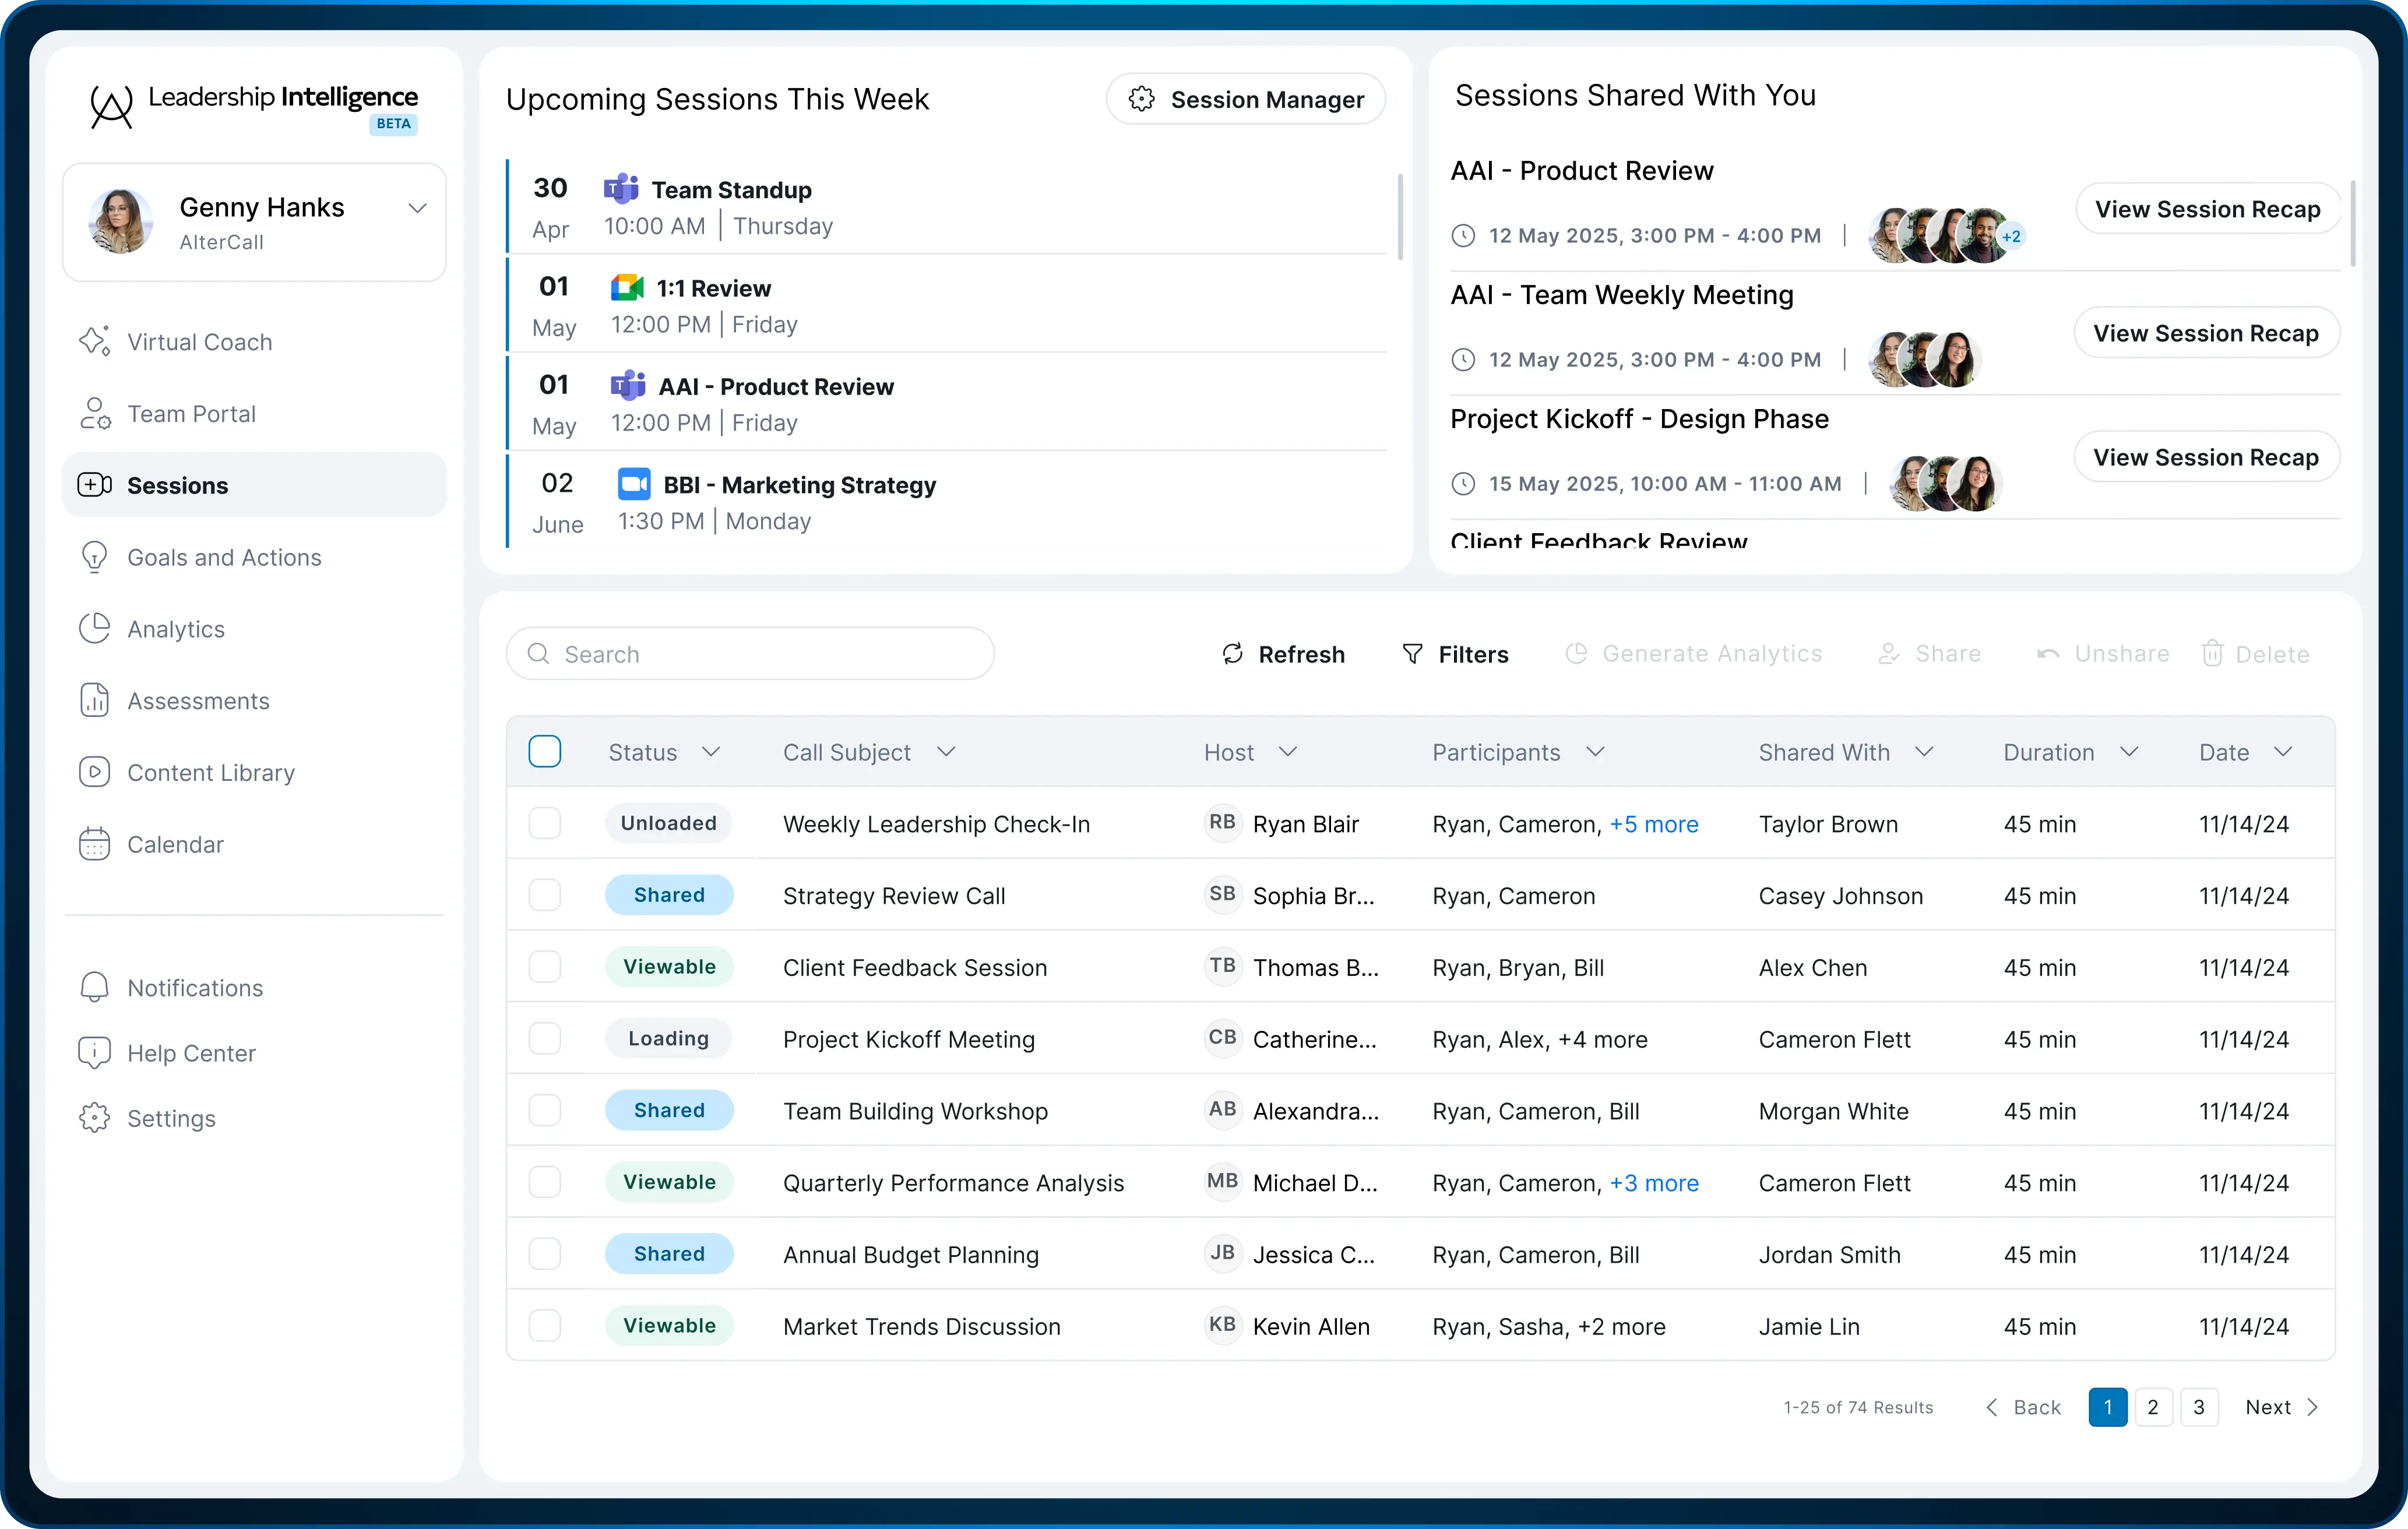
Task: Select checkbox for Annual Budget Planning row
Action: (x=545, y=1254)
